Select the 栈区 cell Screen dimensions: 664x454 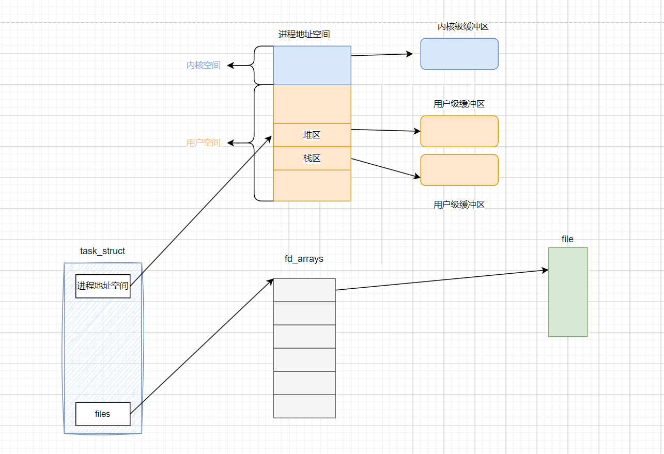(312, 158)
